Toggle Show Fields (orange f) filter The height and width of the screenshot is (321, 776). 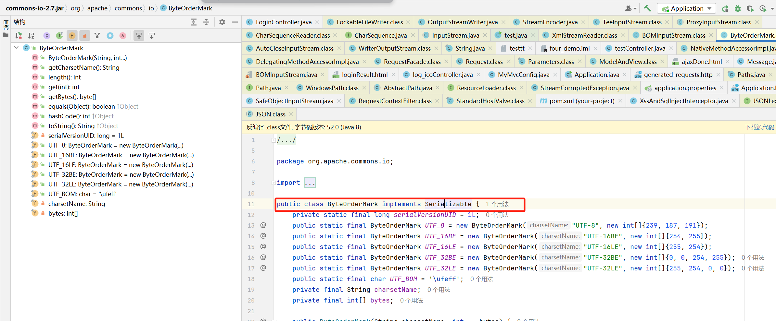[x=72, y=36]
